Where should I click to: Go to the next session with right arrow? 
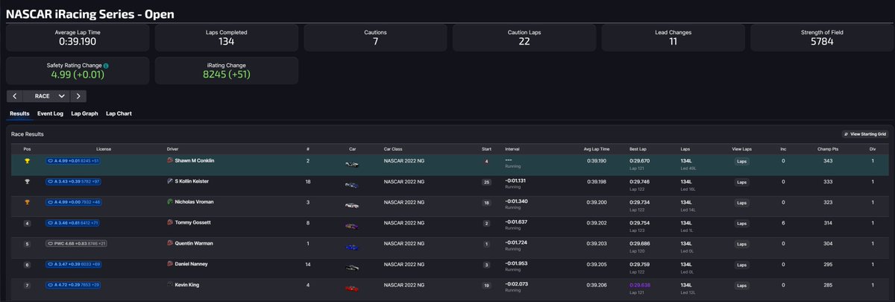tap(80, 96)
